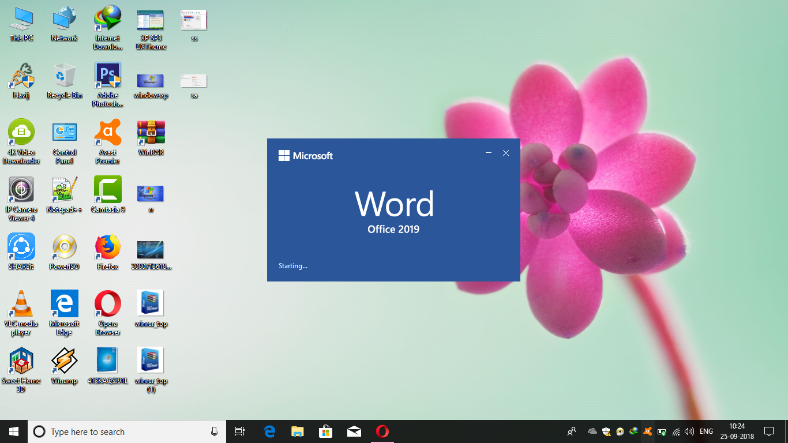Select the VLC media player shortcut
The height and width of the screenshot is (443, 788).
pos(21,313)
